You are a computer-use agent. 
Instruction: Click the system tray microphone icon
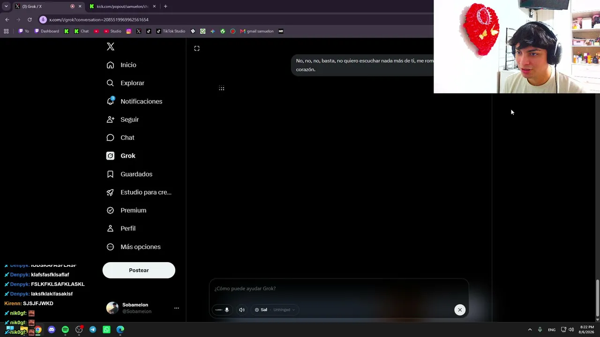(540, 330)
